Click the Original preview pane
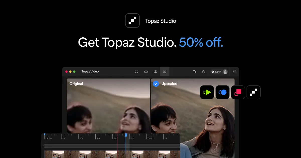The height and width of the screenshot is (158, 301). (x=108, y=106)
